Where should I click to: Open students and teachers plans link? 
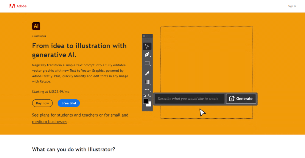click(x=77, y=115)
